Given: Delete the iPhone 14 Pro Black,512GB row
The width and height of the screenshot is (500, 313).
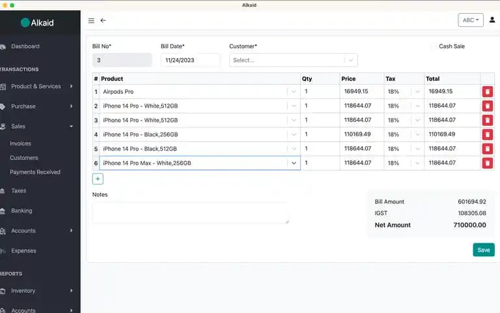Looking at the screenshot, I should coord(487,149).
